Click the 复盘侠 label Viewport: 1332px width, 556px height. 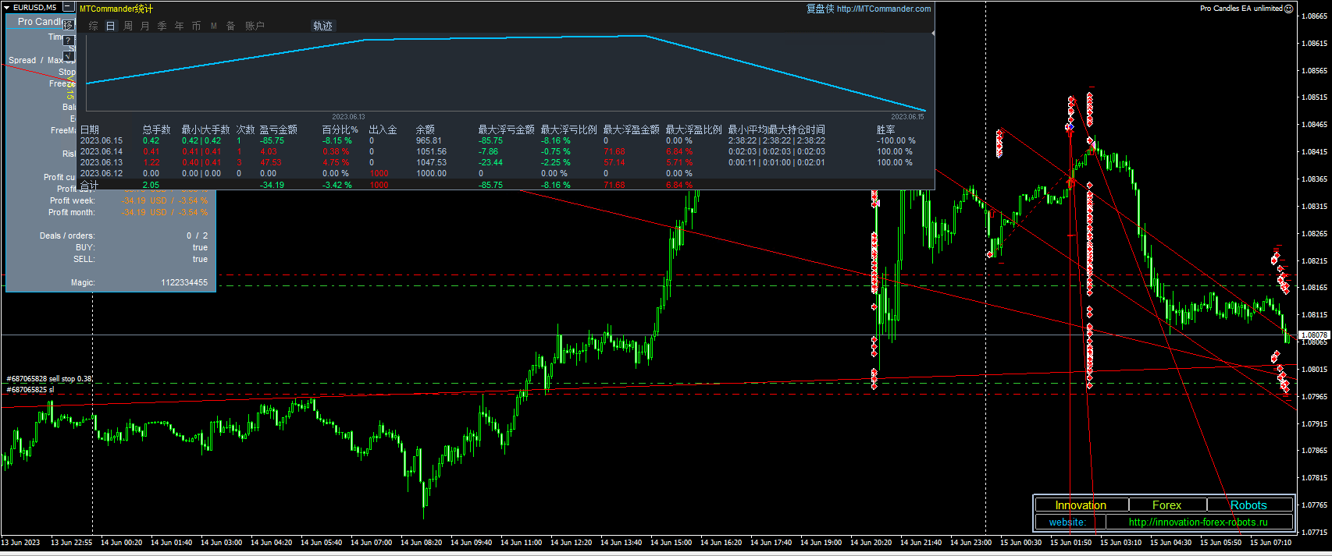(x=820, y=9)
